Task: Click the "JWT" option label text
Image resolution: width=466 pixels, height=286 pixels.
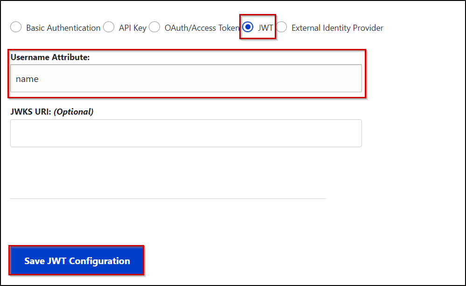Action: tap(265, 28)
